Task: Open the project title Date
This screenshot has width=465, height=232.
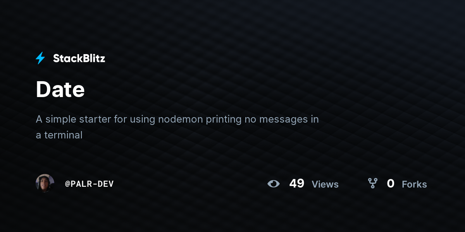Action: point(60,90)
